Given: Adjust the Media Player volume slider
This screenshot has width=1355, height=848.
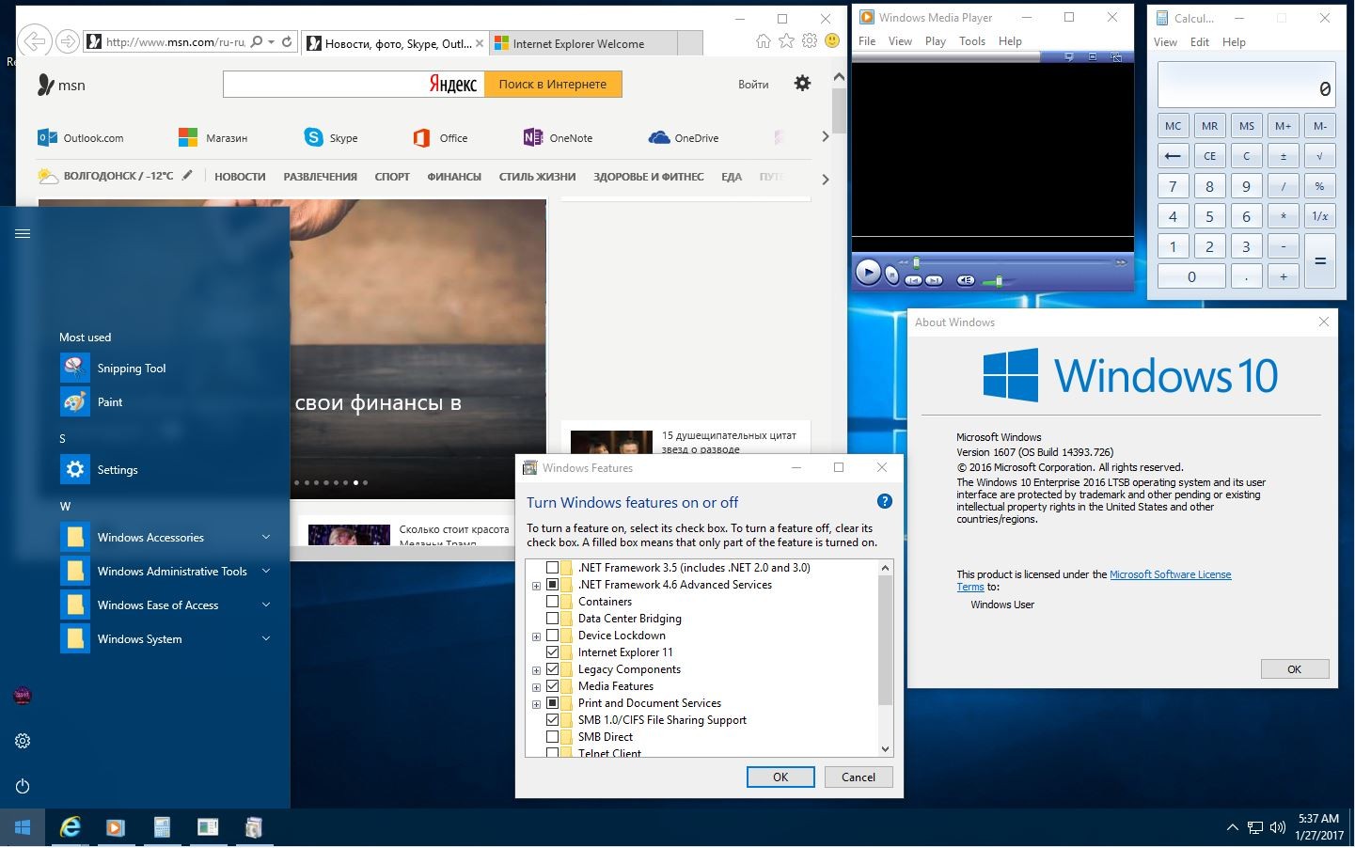Looking at the screenshot, I should [998, 280].
